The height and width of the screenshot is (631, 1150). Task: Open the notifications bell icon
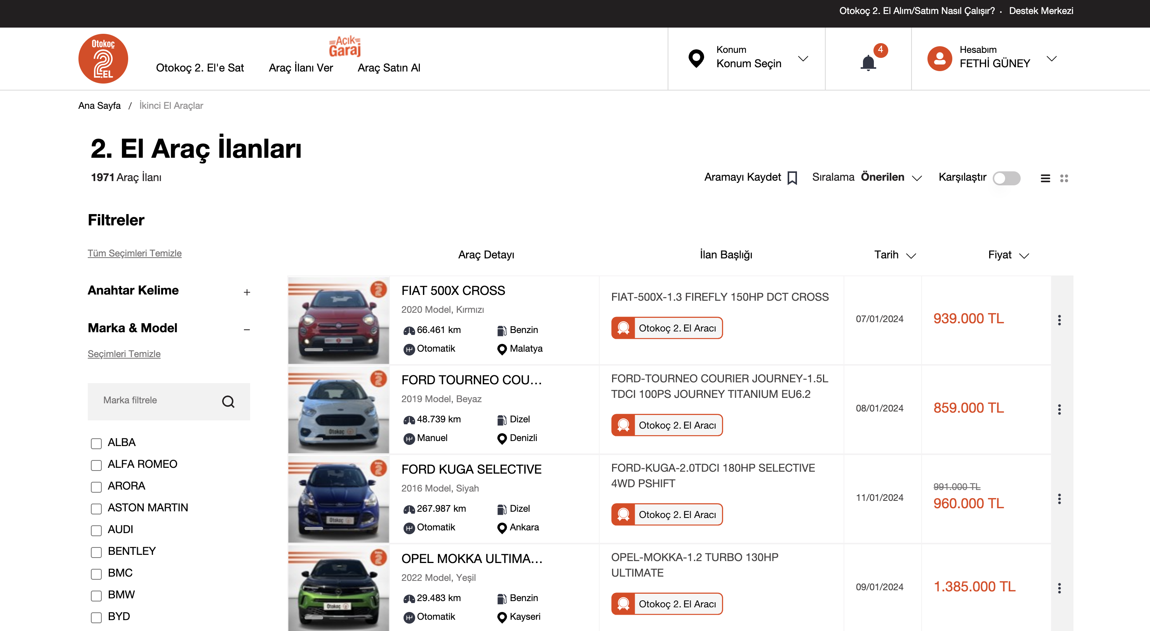868,63
